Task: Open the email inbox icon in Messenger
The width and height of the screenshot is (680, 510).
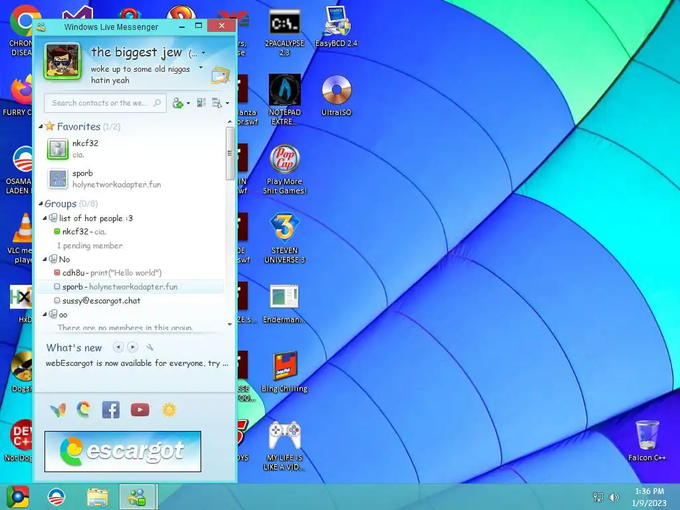Action: tap(220, 75)
